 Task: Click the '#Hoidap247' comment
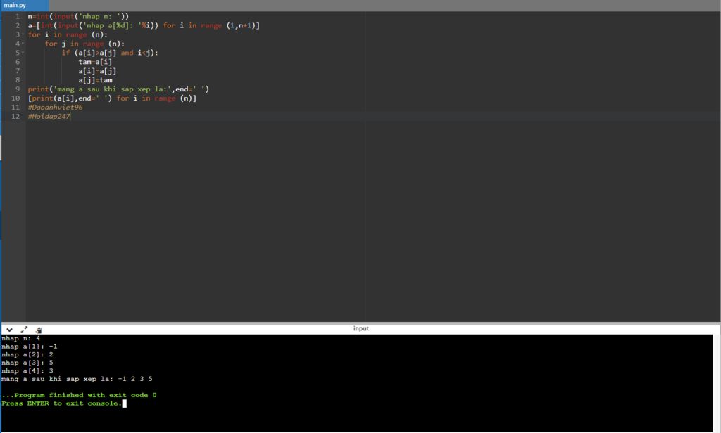pyautogui.click(x=49, y=116)
